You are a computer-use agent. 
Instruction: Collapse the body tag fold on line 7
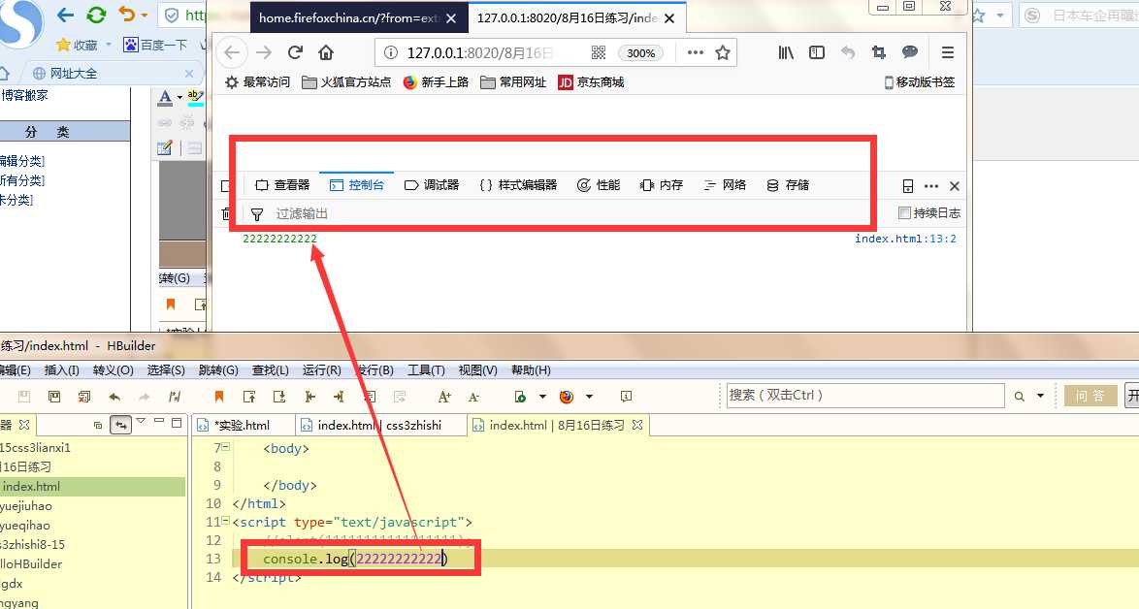pos(226,447)
